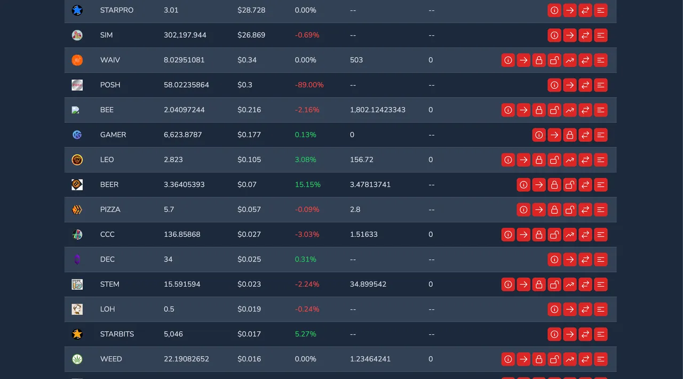The width and height of the screenshot is (683, 379).
Task: Click the swap arrows icon for SIM
Action: click(585, 35)
